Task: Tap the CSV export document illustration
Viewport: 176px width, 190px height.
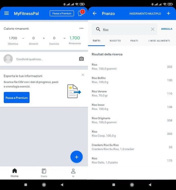Action: click(x=74, y=91)
